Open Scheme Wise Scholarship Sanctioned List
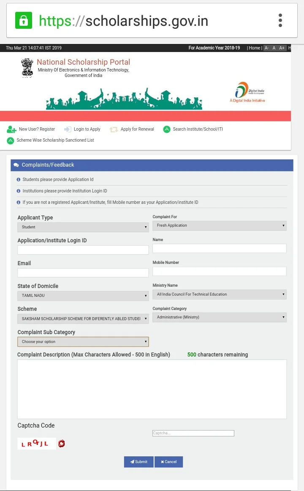The image size is (304, 491). tap(55, 140)
